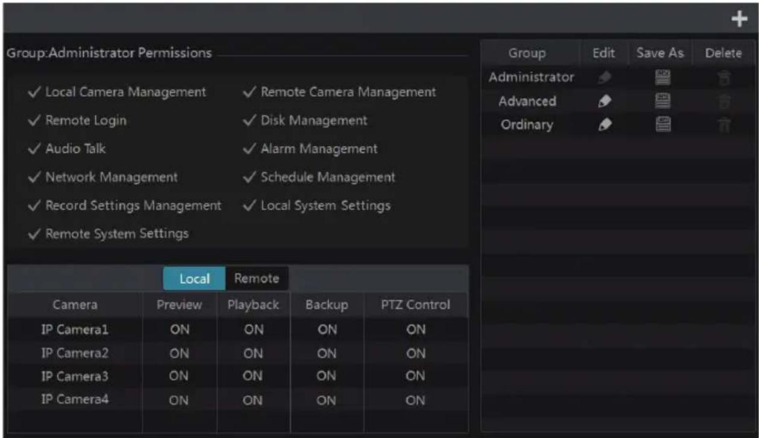Screen dimensions: 759x438
Task: Click the PTZ Control column header
Action: pos(416,305)
